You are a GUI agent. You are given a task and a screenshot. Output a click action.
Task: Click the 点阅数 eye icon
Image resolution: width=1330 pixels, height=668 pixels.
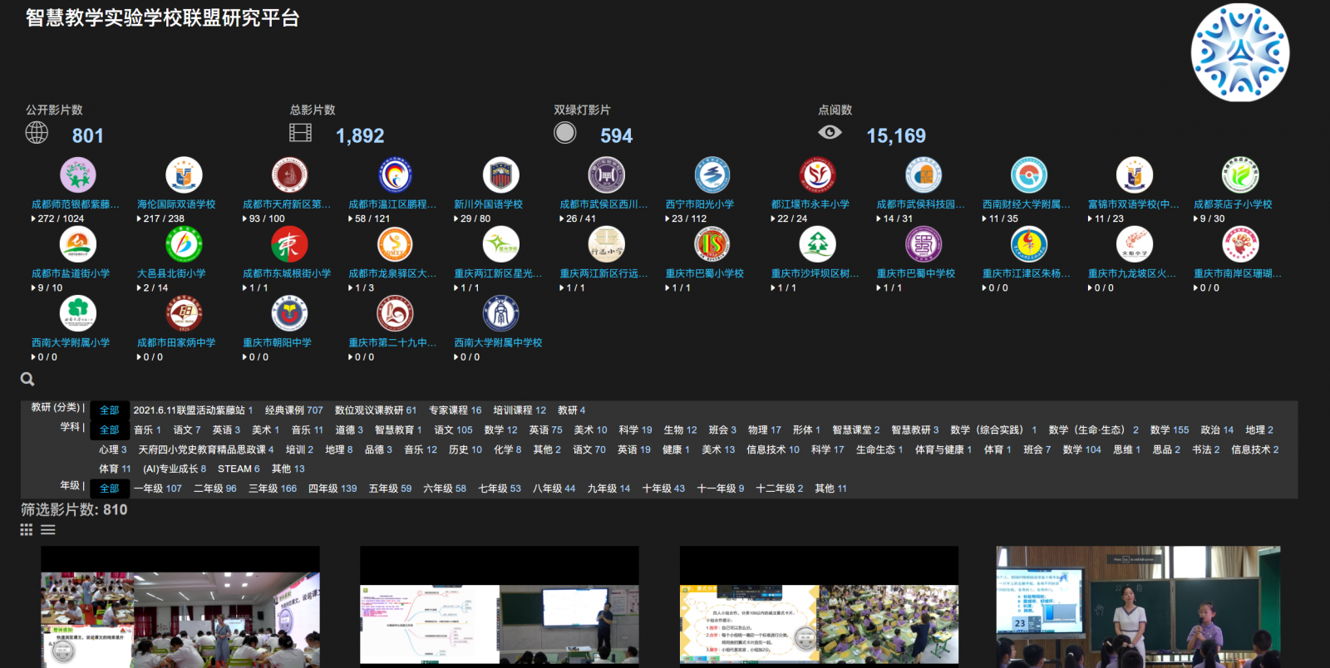point(830,133)
